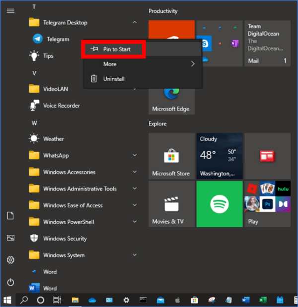This screenshot has height=307, width=298.
Task: Open the News tile with red icon
Action: (267, 156)
